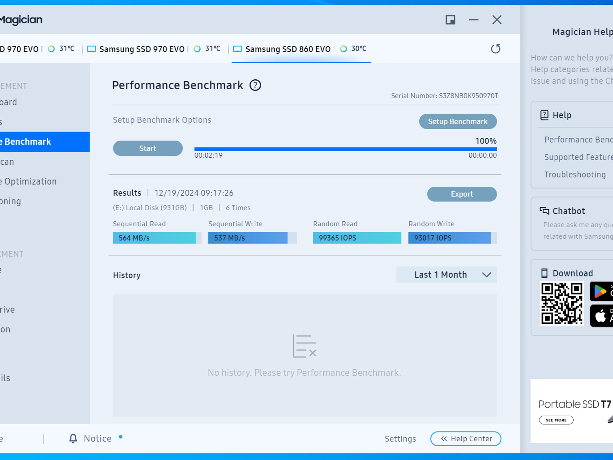
Task: Open the Troubleshooting help link
Action: point(575,175)
